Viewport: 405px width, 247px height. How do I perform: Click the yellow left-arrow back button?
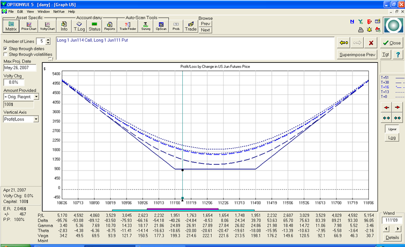344,43
